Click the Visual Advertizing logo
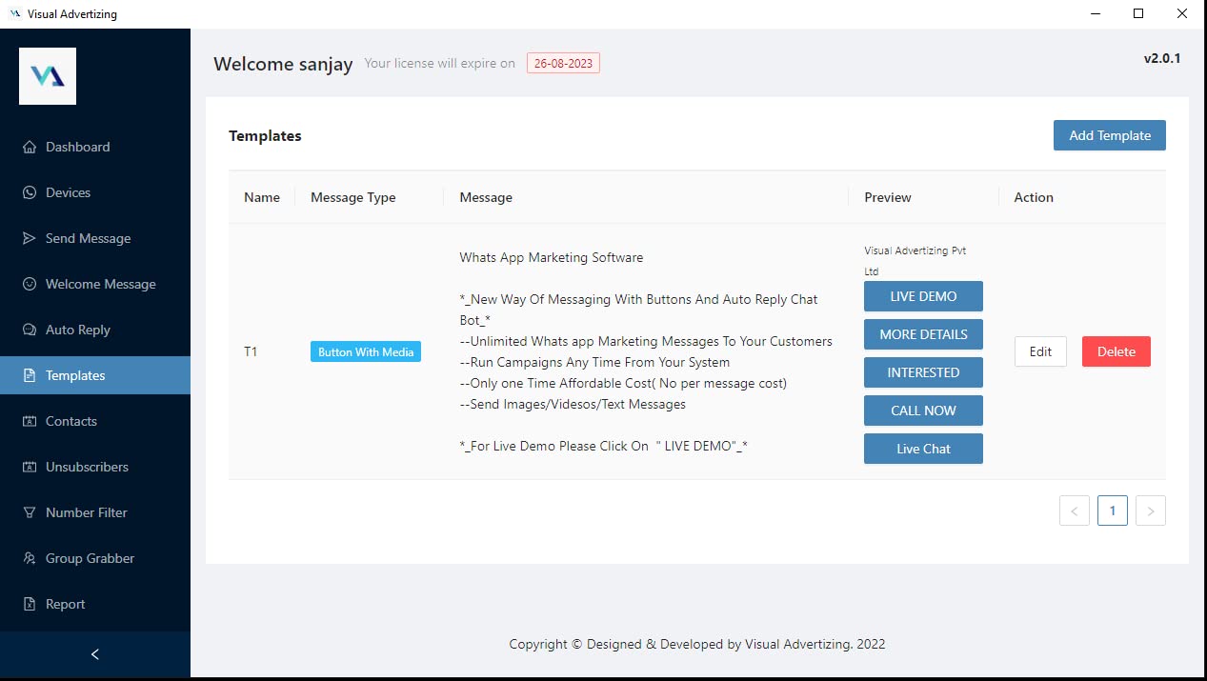Viewport: 1207px width, 681px height. [x=48, y=76]
